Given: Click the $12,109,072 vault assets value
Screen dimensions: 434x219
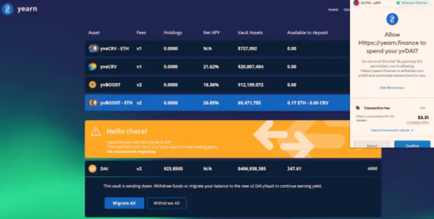Looking at the screenshot, I should tap(250, 85).
